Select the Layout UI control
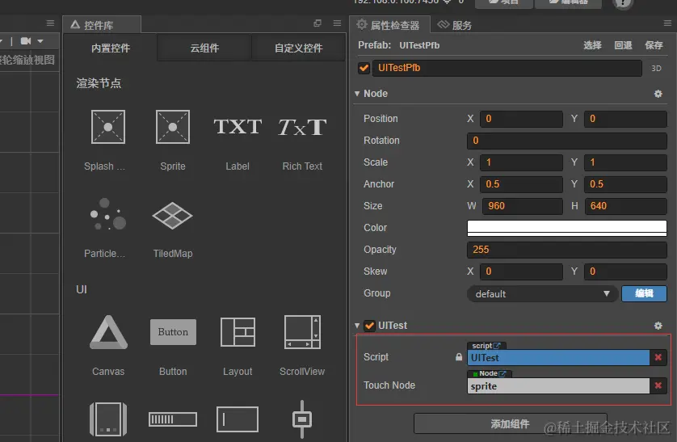This screenshot has height=442, width=677. coord(238,332)
